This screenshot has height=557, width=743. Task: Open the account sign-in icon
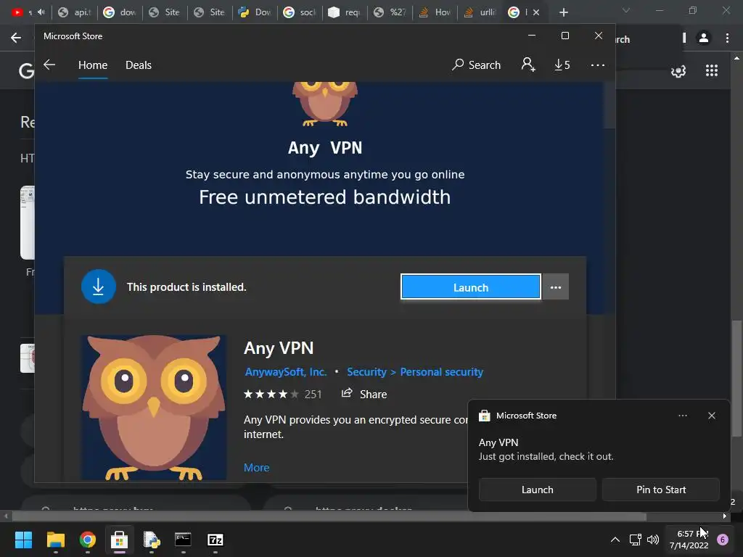tap(528, 65)
